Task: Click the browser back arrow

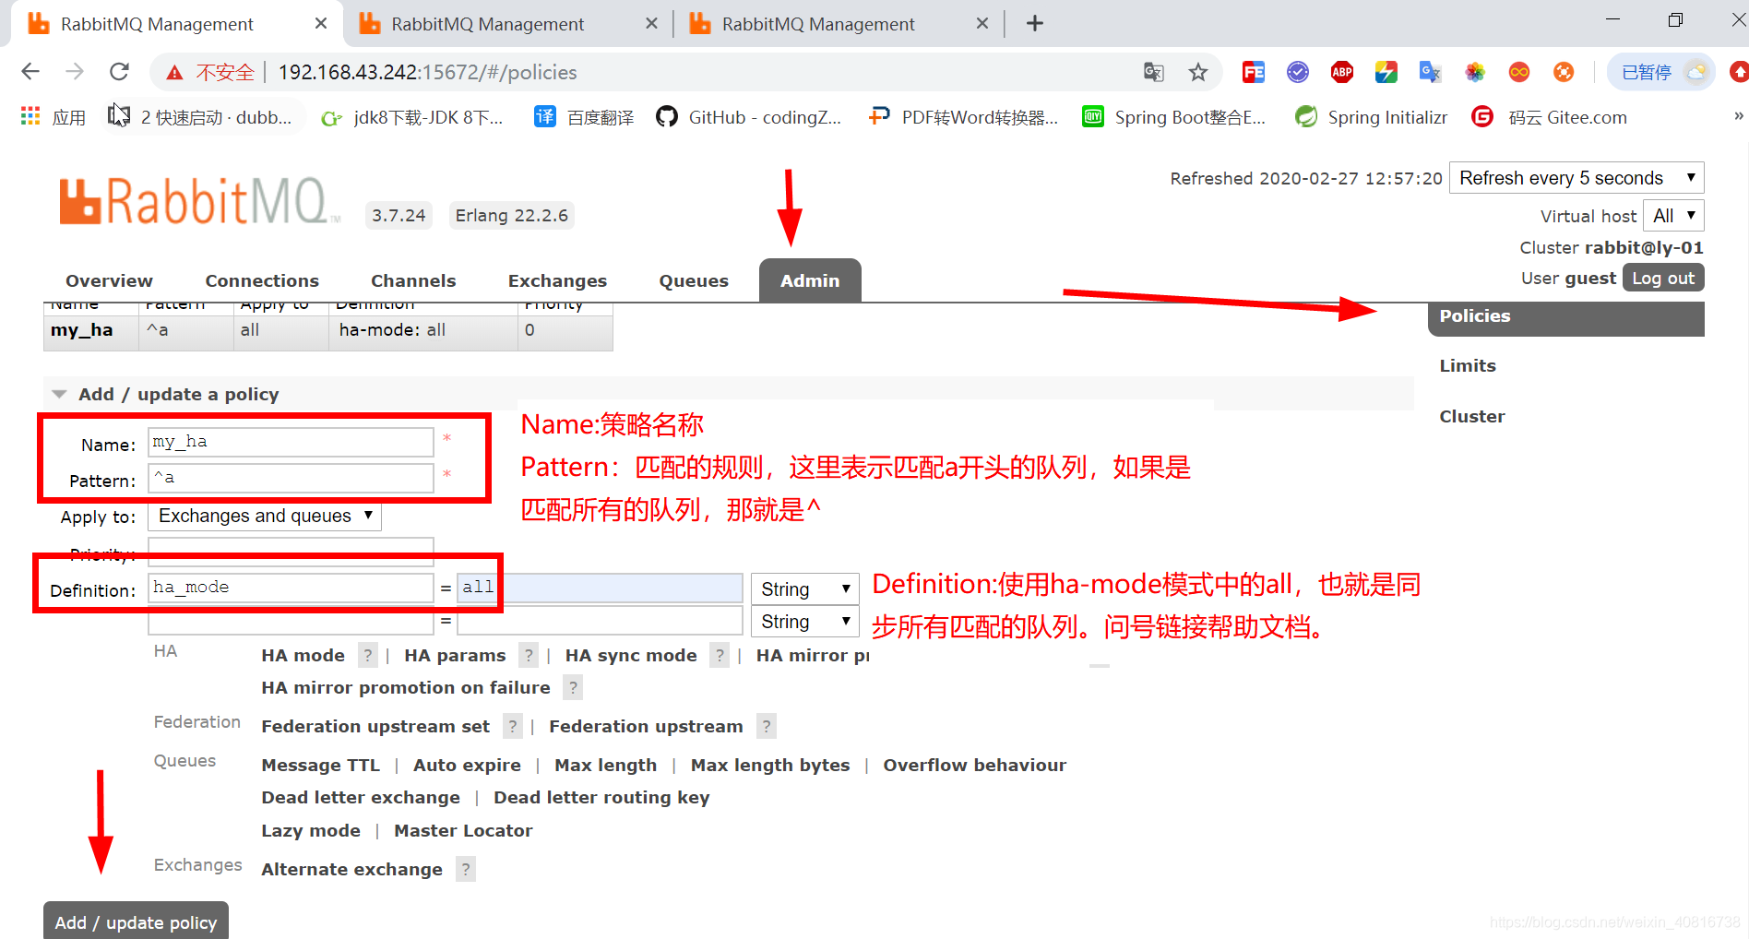Action: (x=30, y=72)
